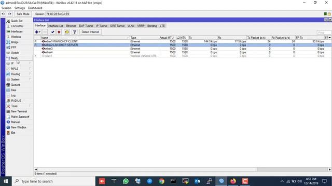332x186 pixels.
Task: Select ether4 interface row
Action: click(183, 52)
